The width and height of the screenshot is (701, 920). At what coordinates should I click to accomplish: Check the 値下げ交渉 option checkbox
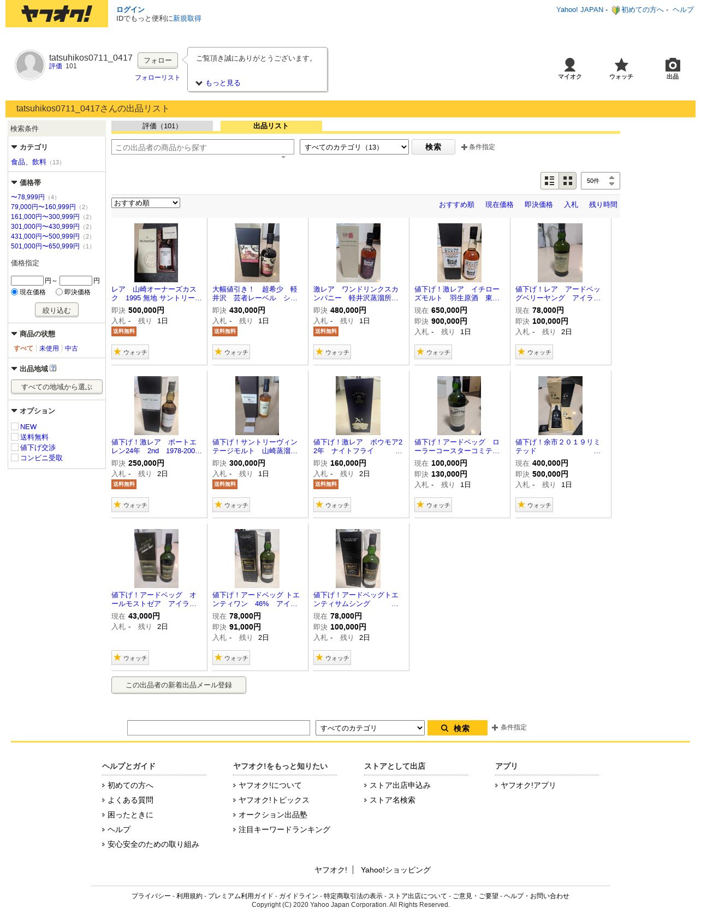(15, 447)
